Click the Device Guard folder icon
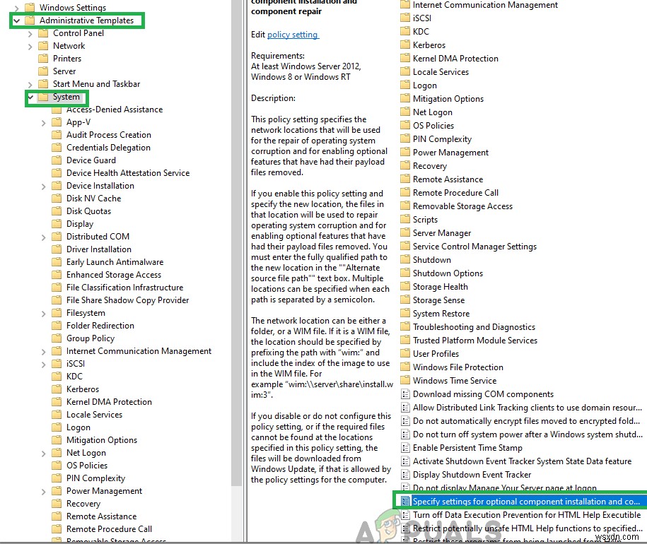This screenshot has width=647, height=544. click(57, 160)
